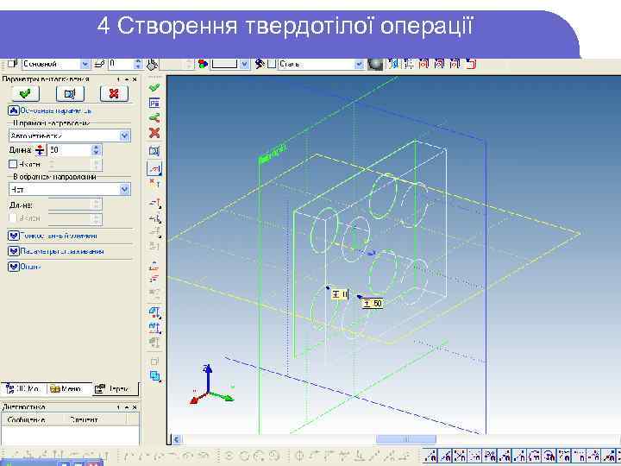Close the Диагностика panel

(135, 407)
